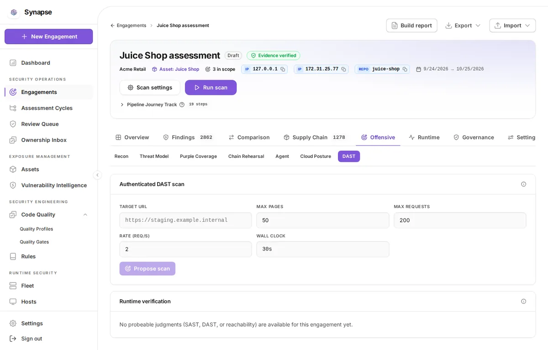Click the Vulnerability Intelligence shield icon
The width and height of the screenshot is (548, 350).
click(13, 185)
